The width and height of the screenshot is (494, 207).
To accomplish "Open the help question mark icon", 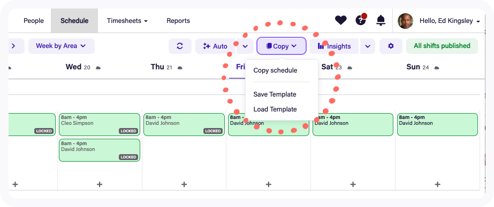I will [x=360, y=20].
